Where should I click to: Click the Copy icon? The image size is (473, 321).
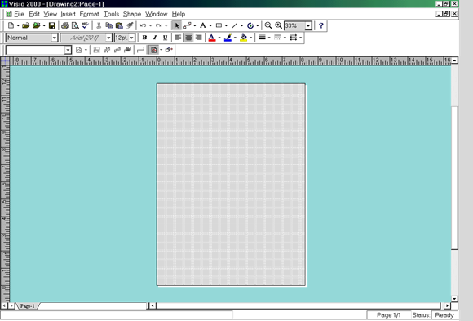[108, 25]
